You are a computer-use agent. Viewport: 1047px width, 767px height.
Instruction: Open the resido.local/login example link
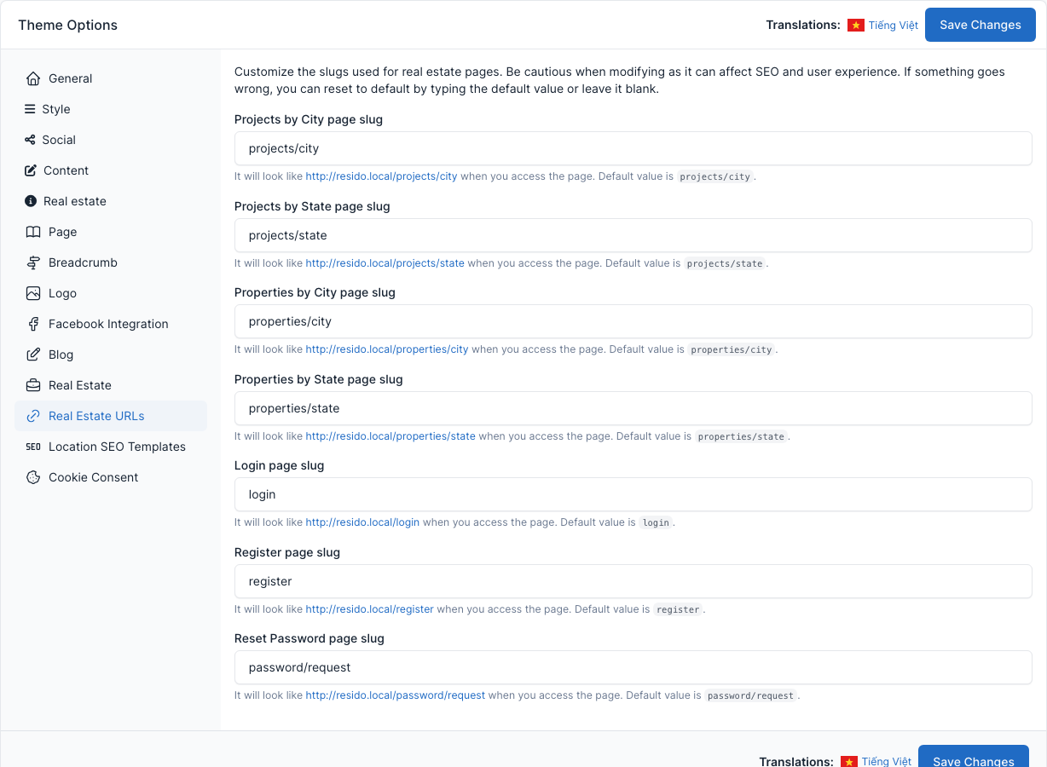[x=362, y=522]
